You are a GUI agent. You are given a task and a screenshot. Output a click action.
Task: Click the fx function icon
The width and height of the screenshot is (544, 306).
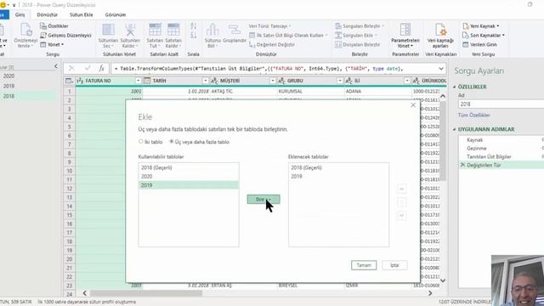[101, 68]
